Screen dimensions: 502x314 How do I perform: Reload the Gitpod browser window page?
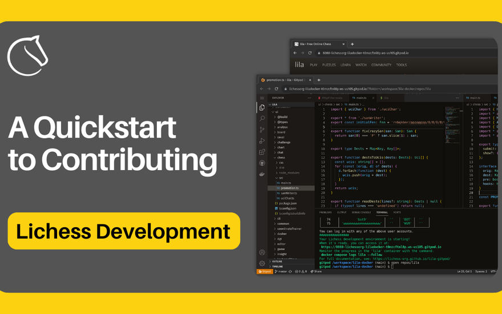pyautogui.click(x=276, y=88)
